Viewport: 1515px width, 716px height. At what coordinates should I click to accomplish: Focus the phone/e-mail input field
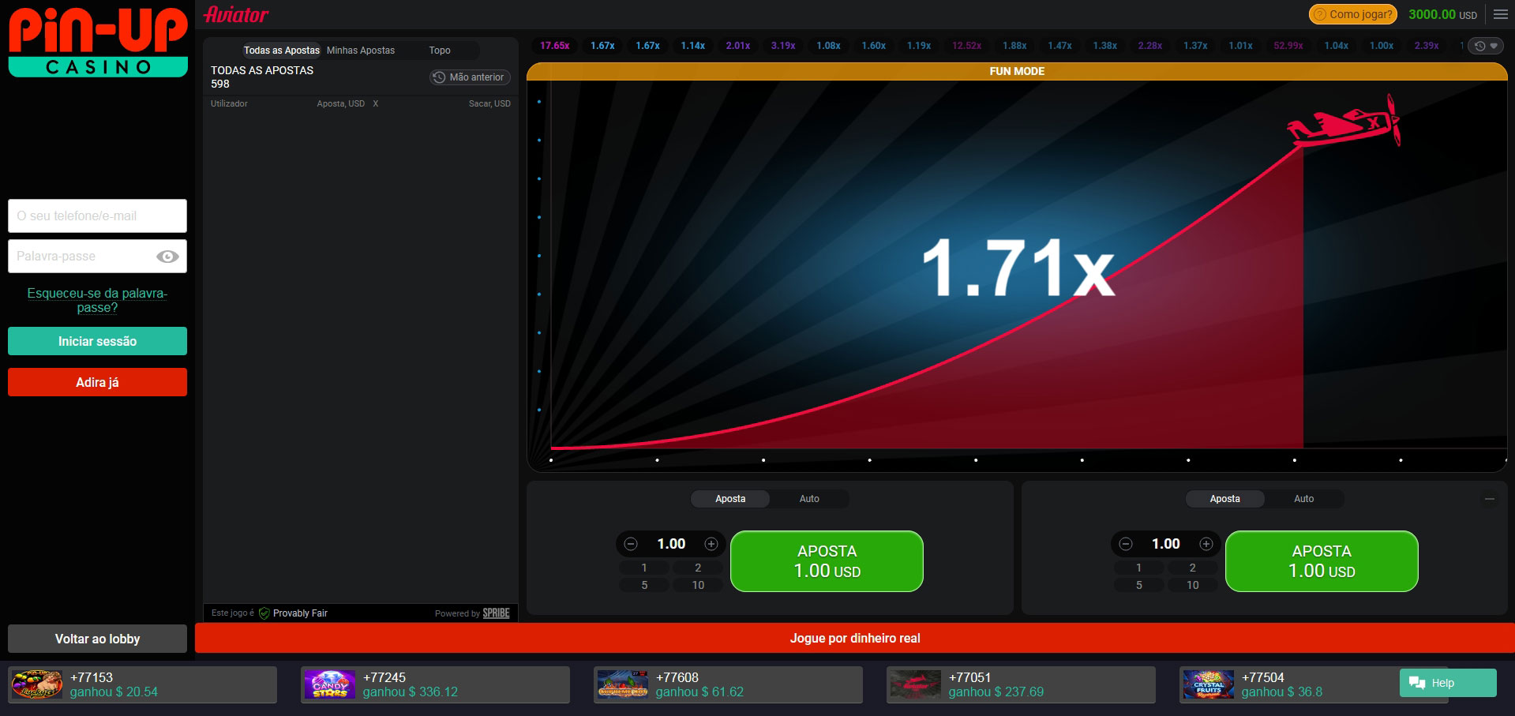(97, 216)
